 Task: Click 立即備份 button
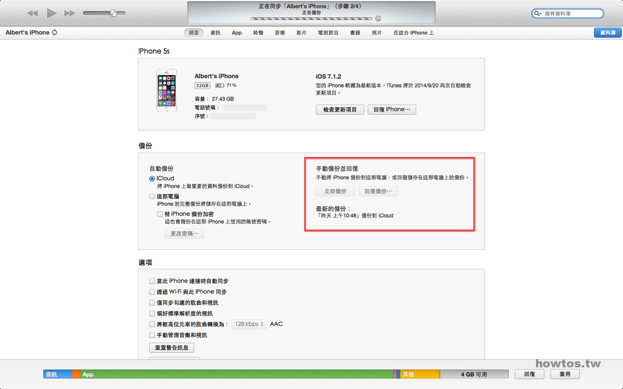[x=335, y=191]
